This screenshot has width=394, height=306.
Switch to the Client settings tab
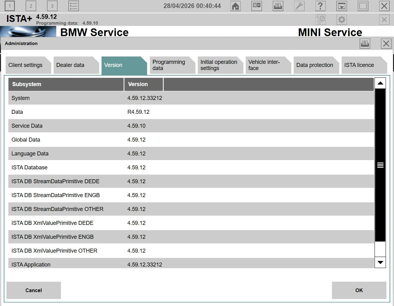28,65
